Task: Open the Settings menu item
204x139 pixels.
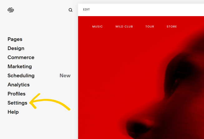Action: pyautogui.click(x=17, y=103)
